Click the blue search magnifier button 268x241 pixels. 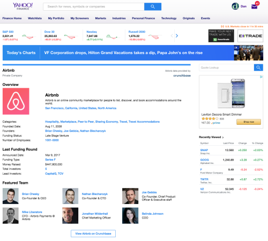[x=153, y=6]
